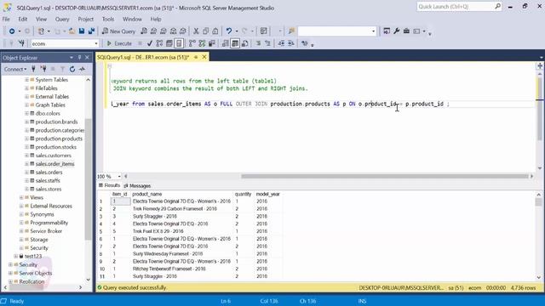Image resolution: width=545 pixels, height=306 pixels.
Task: Click Comment out selected lines icon
Action: [x=258, y=43]
